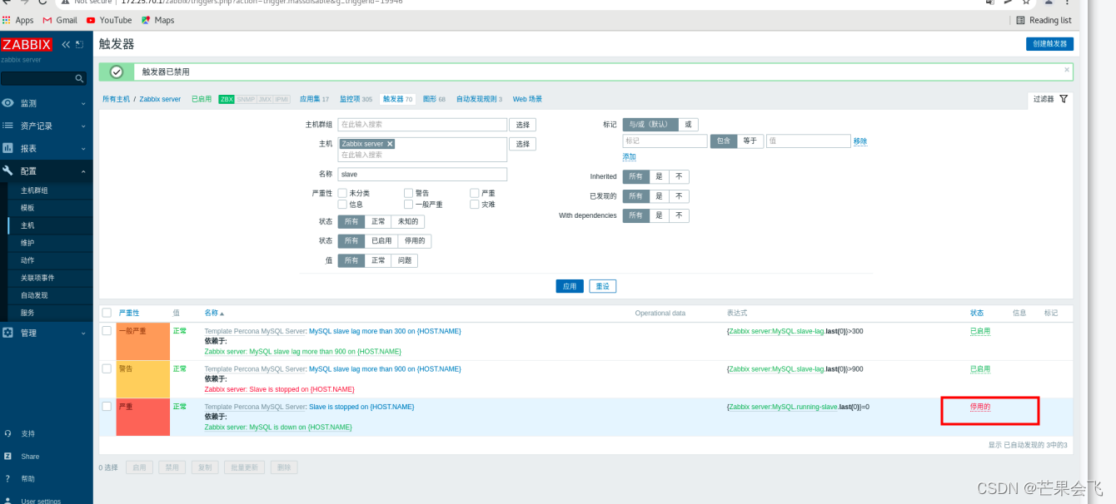Open 主机群组 in the sidebar
1116x504 pixels.
pos(34,190)
